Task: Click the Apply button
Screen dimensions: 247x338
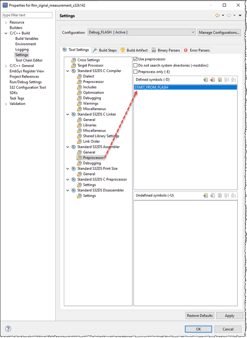Action: click(x=229, y=316)
